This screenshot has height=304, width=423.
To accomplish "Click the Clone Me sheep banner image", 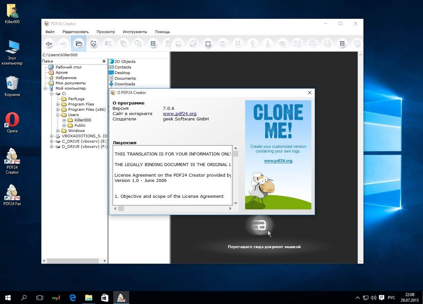I will click(x=278, y=155).
